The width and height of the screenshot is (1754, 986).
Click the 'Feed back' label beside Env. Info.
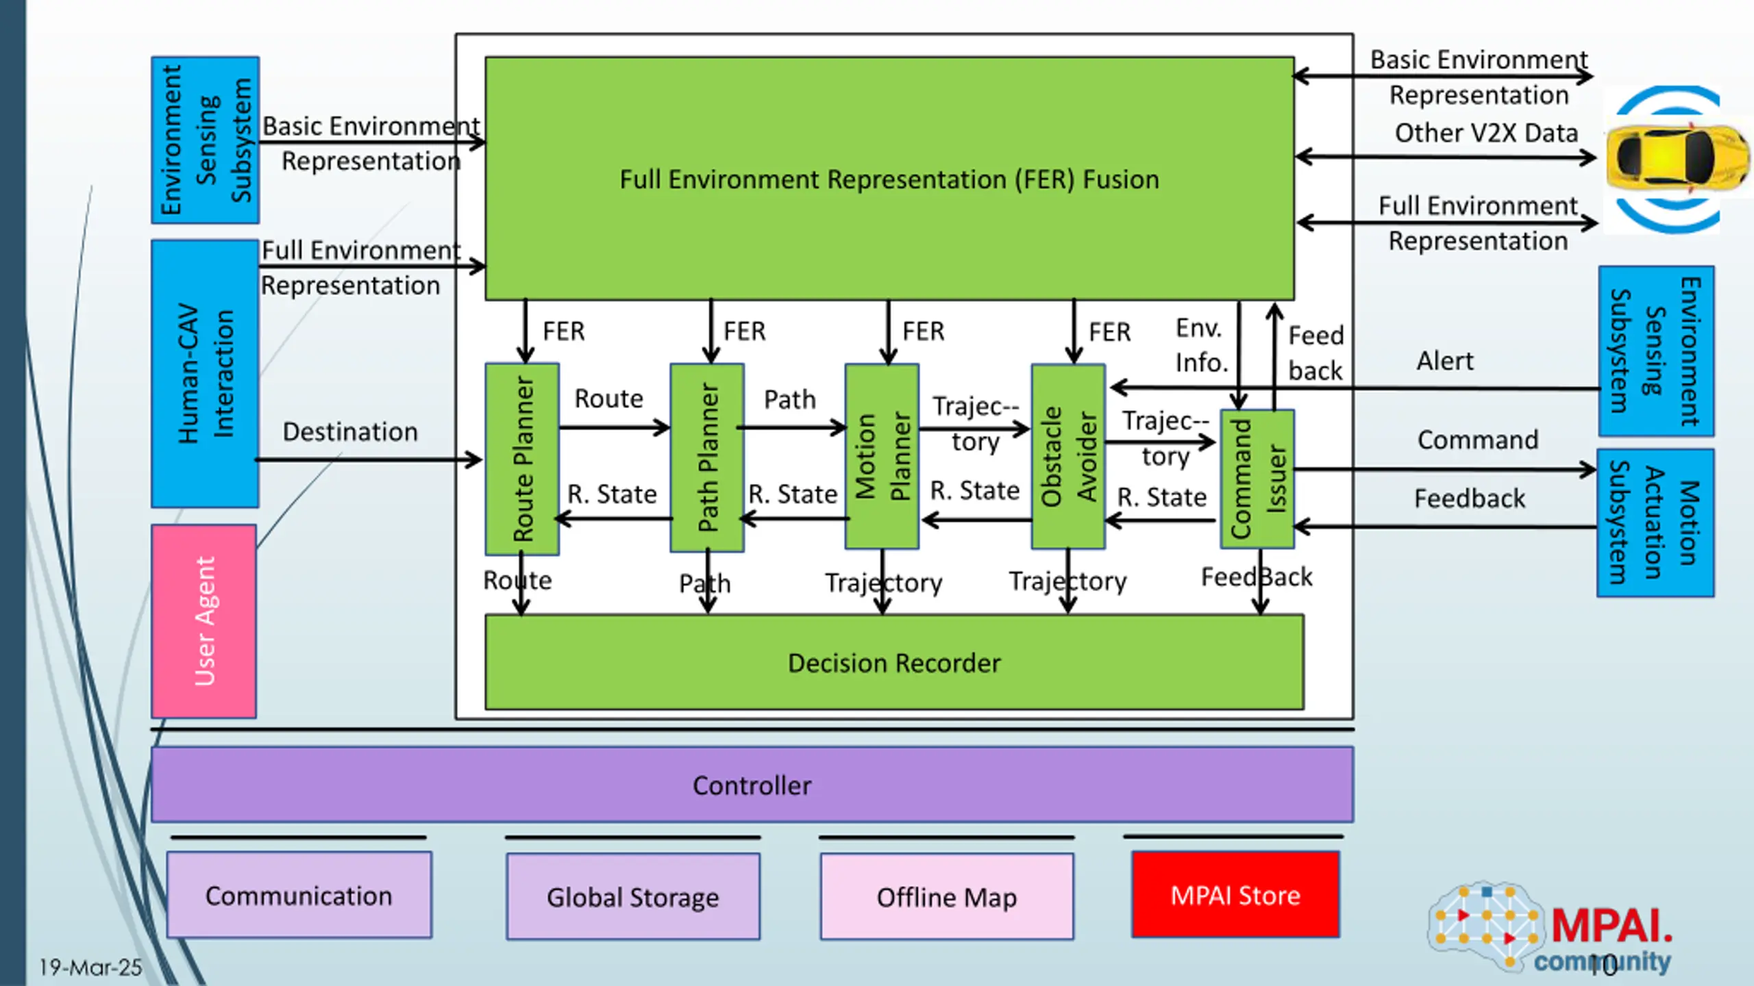pos(1315,353)
